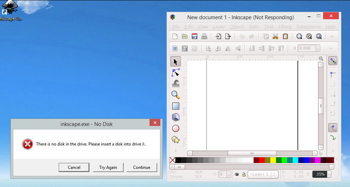
Task: Click New document icon in Inkscape toolbar
Action: pos(175,36)
